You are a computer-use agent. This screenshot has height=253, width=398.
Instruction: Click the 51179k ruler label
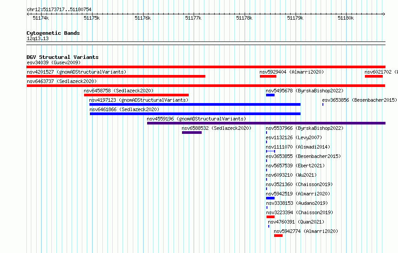[295, 18]
